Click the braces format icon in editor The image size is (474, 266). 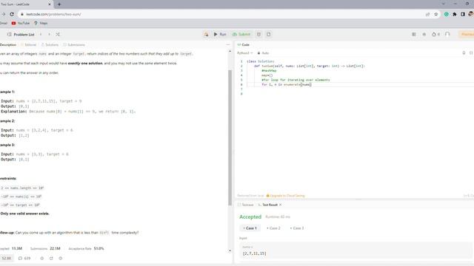471,53
